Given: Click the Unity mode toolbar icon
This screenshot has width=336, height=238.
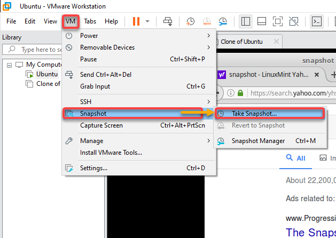Looking at the screenshot, I should [294, 21].
